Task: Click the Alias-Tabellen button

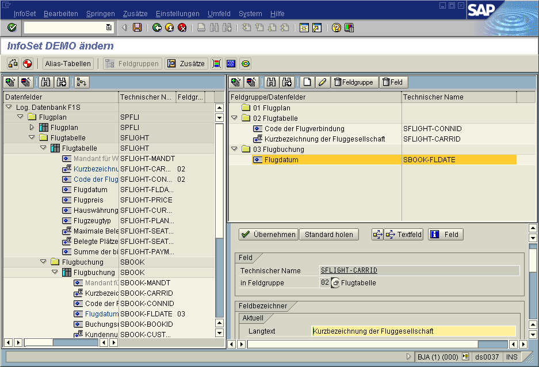Action: 68,64
